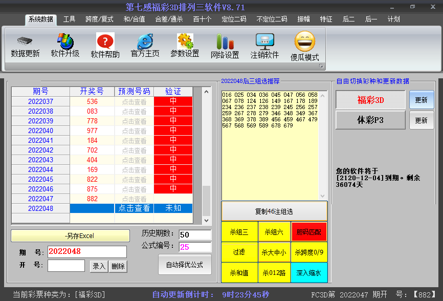Click recommendation list scroll down arrow

[323, 196]
